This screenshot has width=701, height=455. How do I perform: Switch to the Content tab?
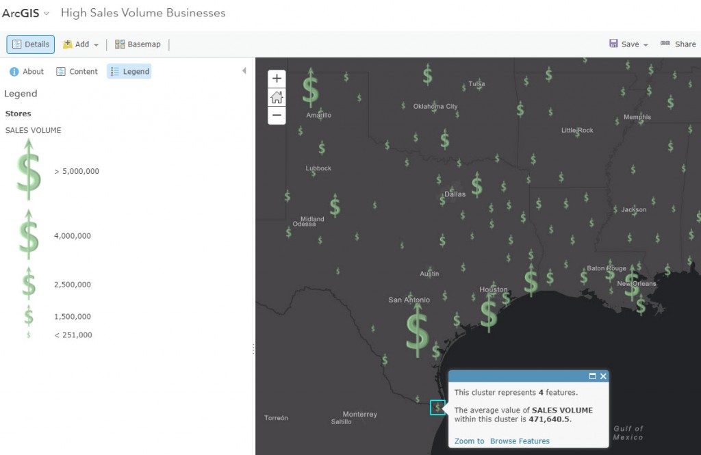pos(77,71)
